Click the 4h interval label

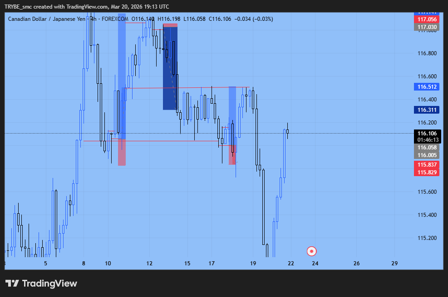click(x=94, y=19)
